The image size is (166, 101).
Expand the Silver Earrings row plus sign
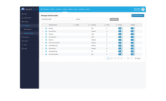(x=42, y=31)
